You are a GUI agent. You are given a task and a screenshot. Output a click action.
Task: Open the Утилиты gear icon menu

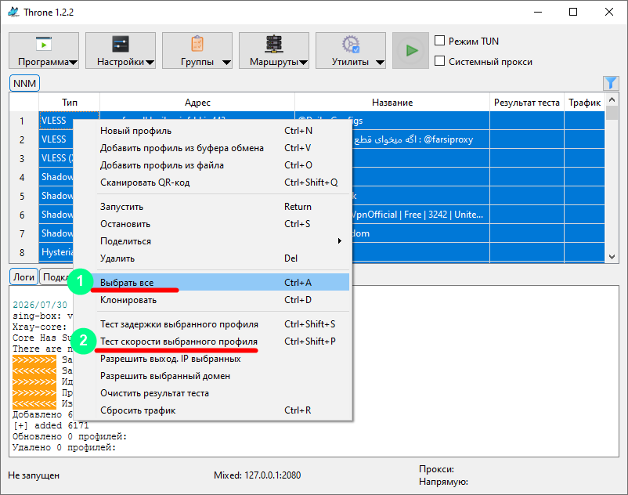pyautogui.click(x=351, y=50)
